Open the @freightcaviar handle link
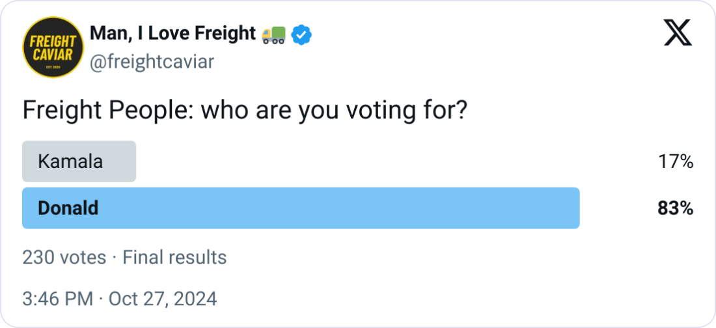The height and width of the screenshot is (328, 716). (151, 62)
